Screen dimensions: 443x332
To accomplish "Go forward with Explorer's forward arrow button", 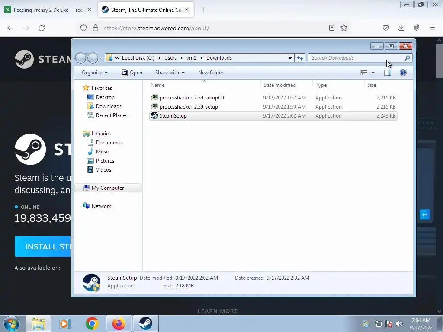I will 93,58.
